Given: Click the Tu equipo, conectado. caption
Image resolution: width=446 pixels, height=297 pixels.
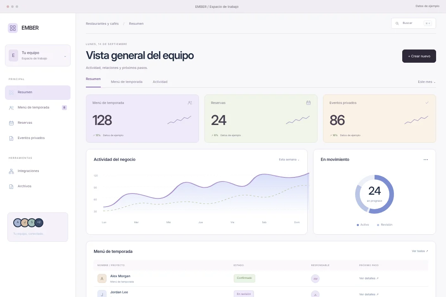Looking at the screenshot, I should click(28, 234).
